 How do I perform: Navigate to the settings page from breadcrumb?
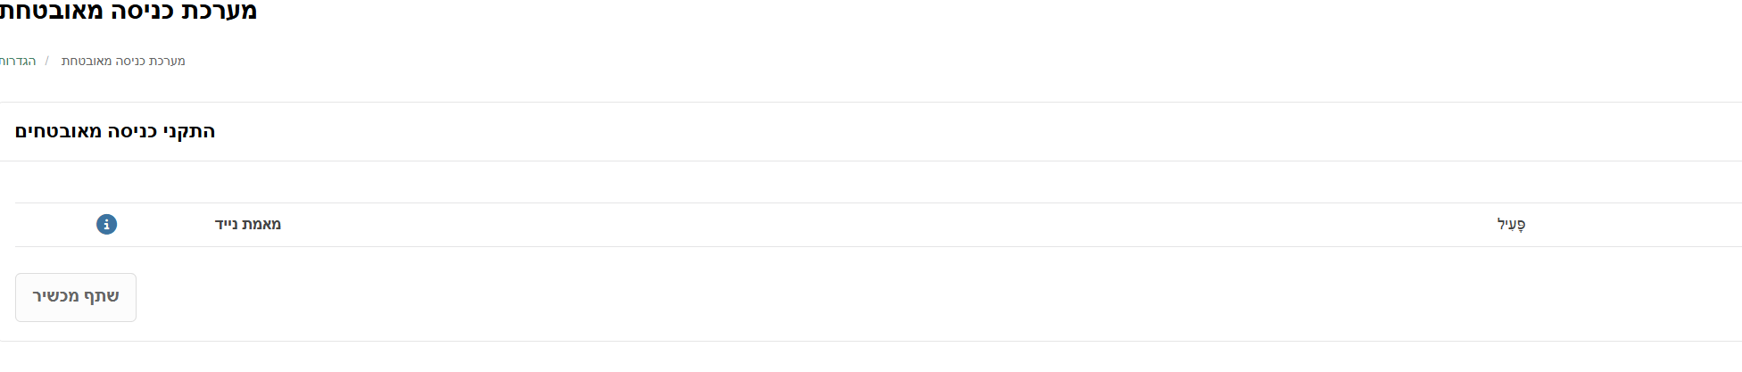pos(18,61)
